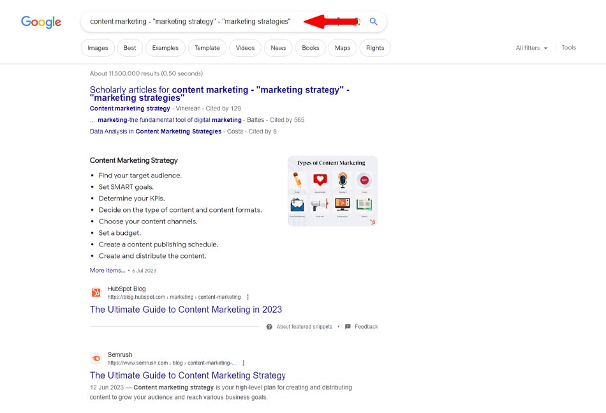Open The Ultimate Guide to Content Marketing Strategy
Image resolution: width=606 pixels, height=413 pixels.
tap(188, 375)
